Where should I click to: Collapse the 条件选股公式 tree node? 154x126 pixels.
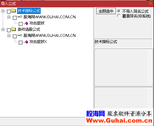coord(3,30)
